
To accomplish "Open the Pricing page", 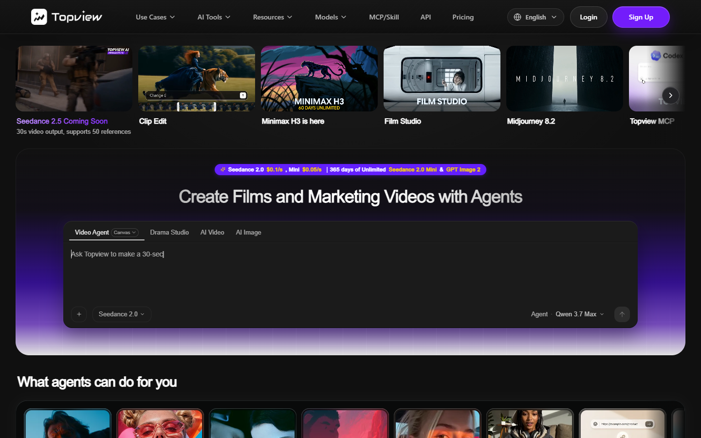I will tap(463, 17).
